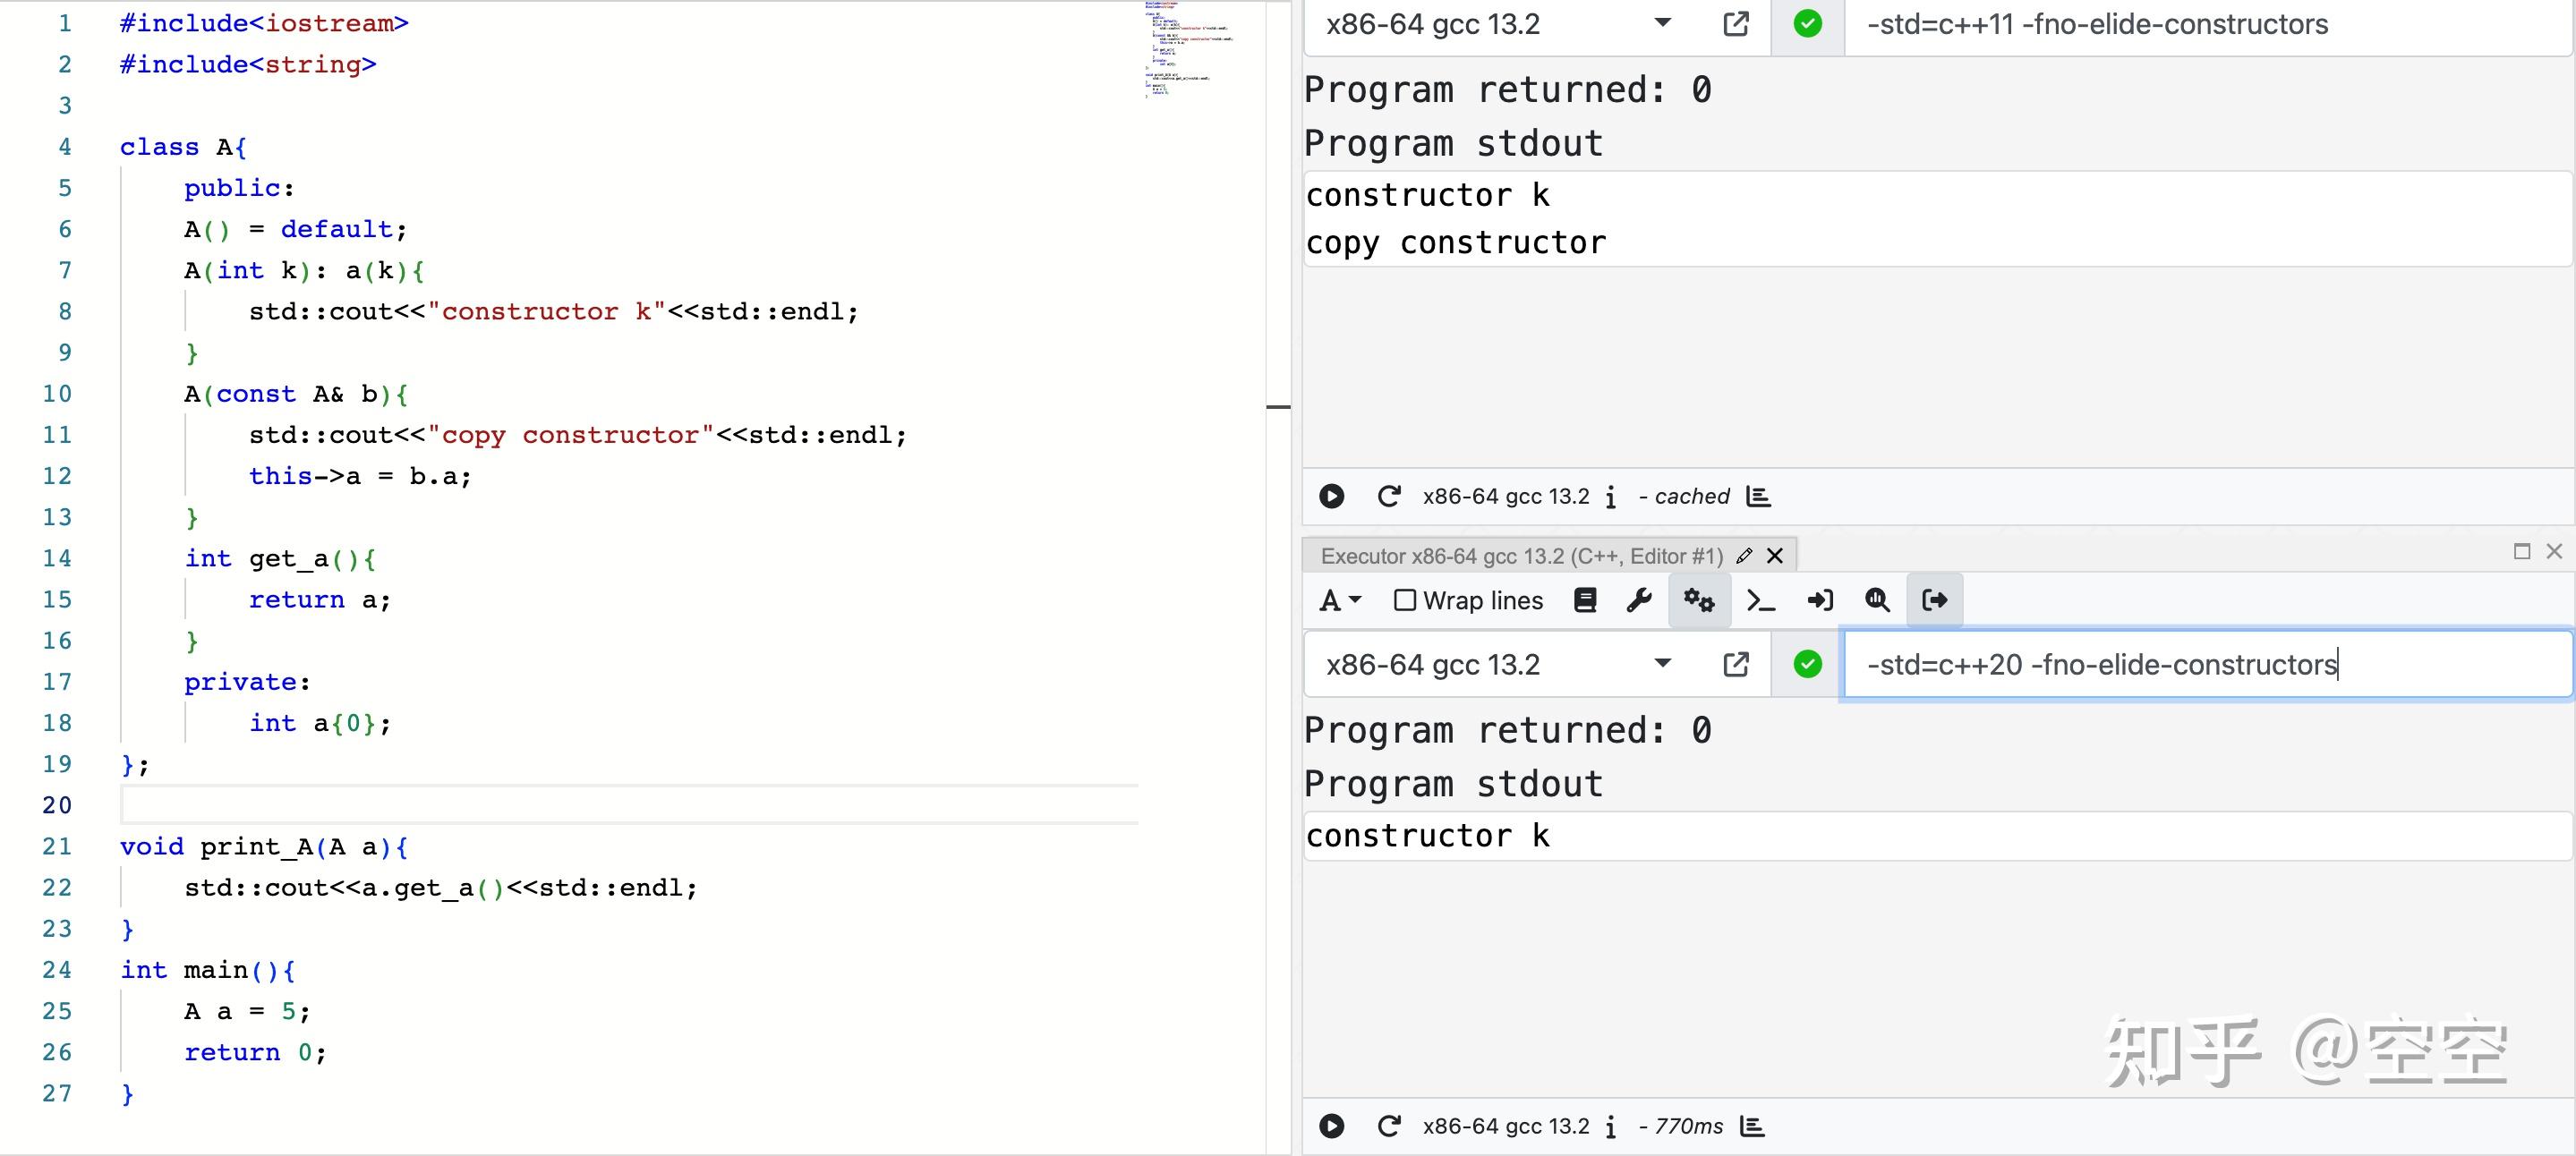Click the code minimap thumbnail in the editor
This screenshot has width=2576, height=1156.
1189,50
